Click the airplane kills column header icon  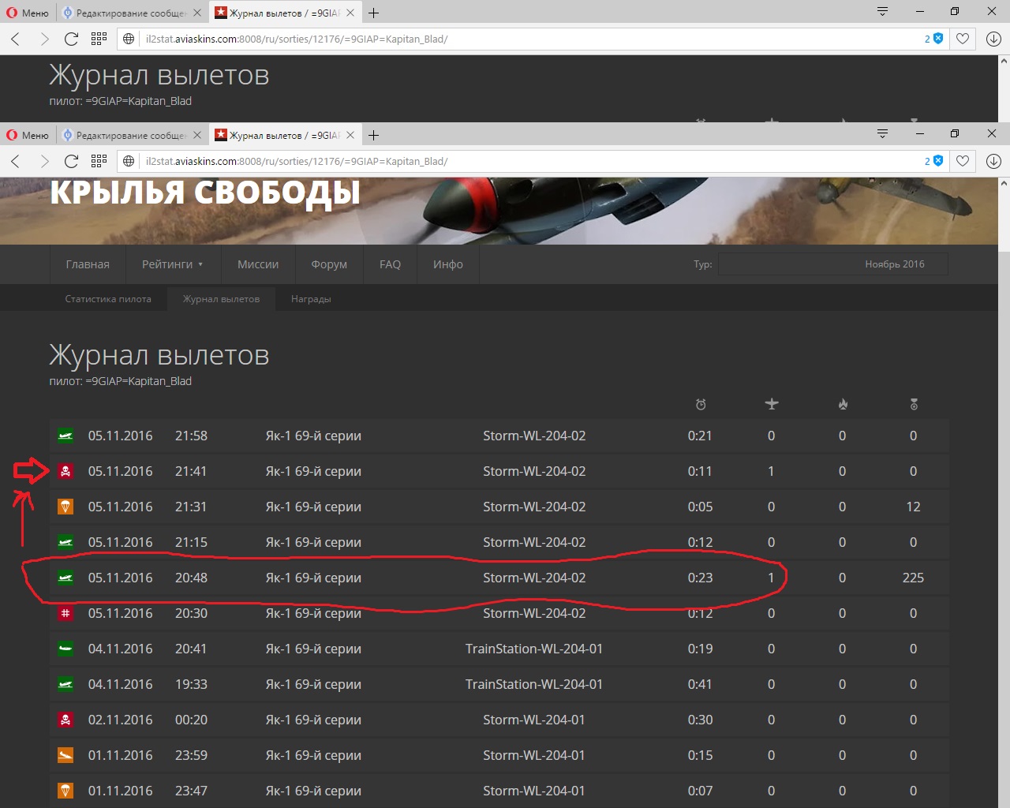pyautogui.click(x=772, y=405)
